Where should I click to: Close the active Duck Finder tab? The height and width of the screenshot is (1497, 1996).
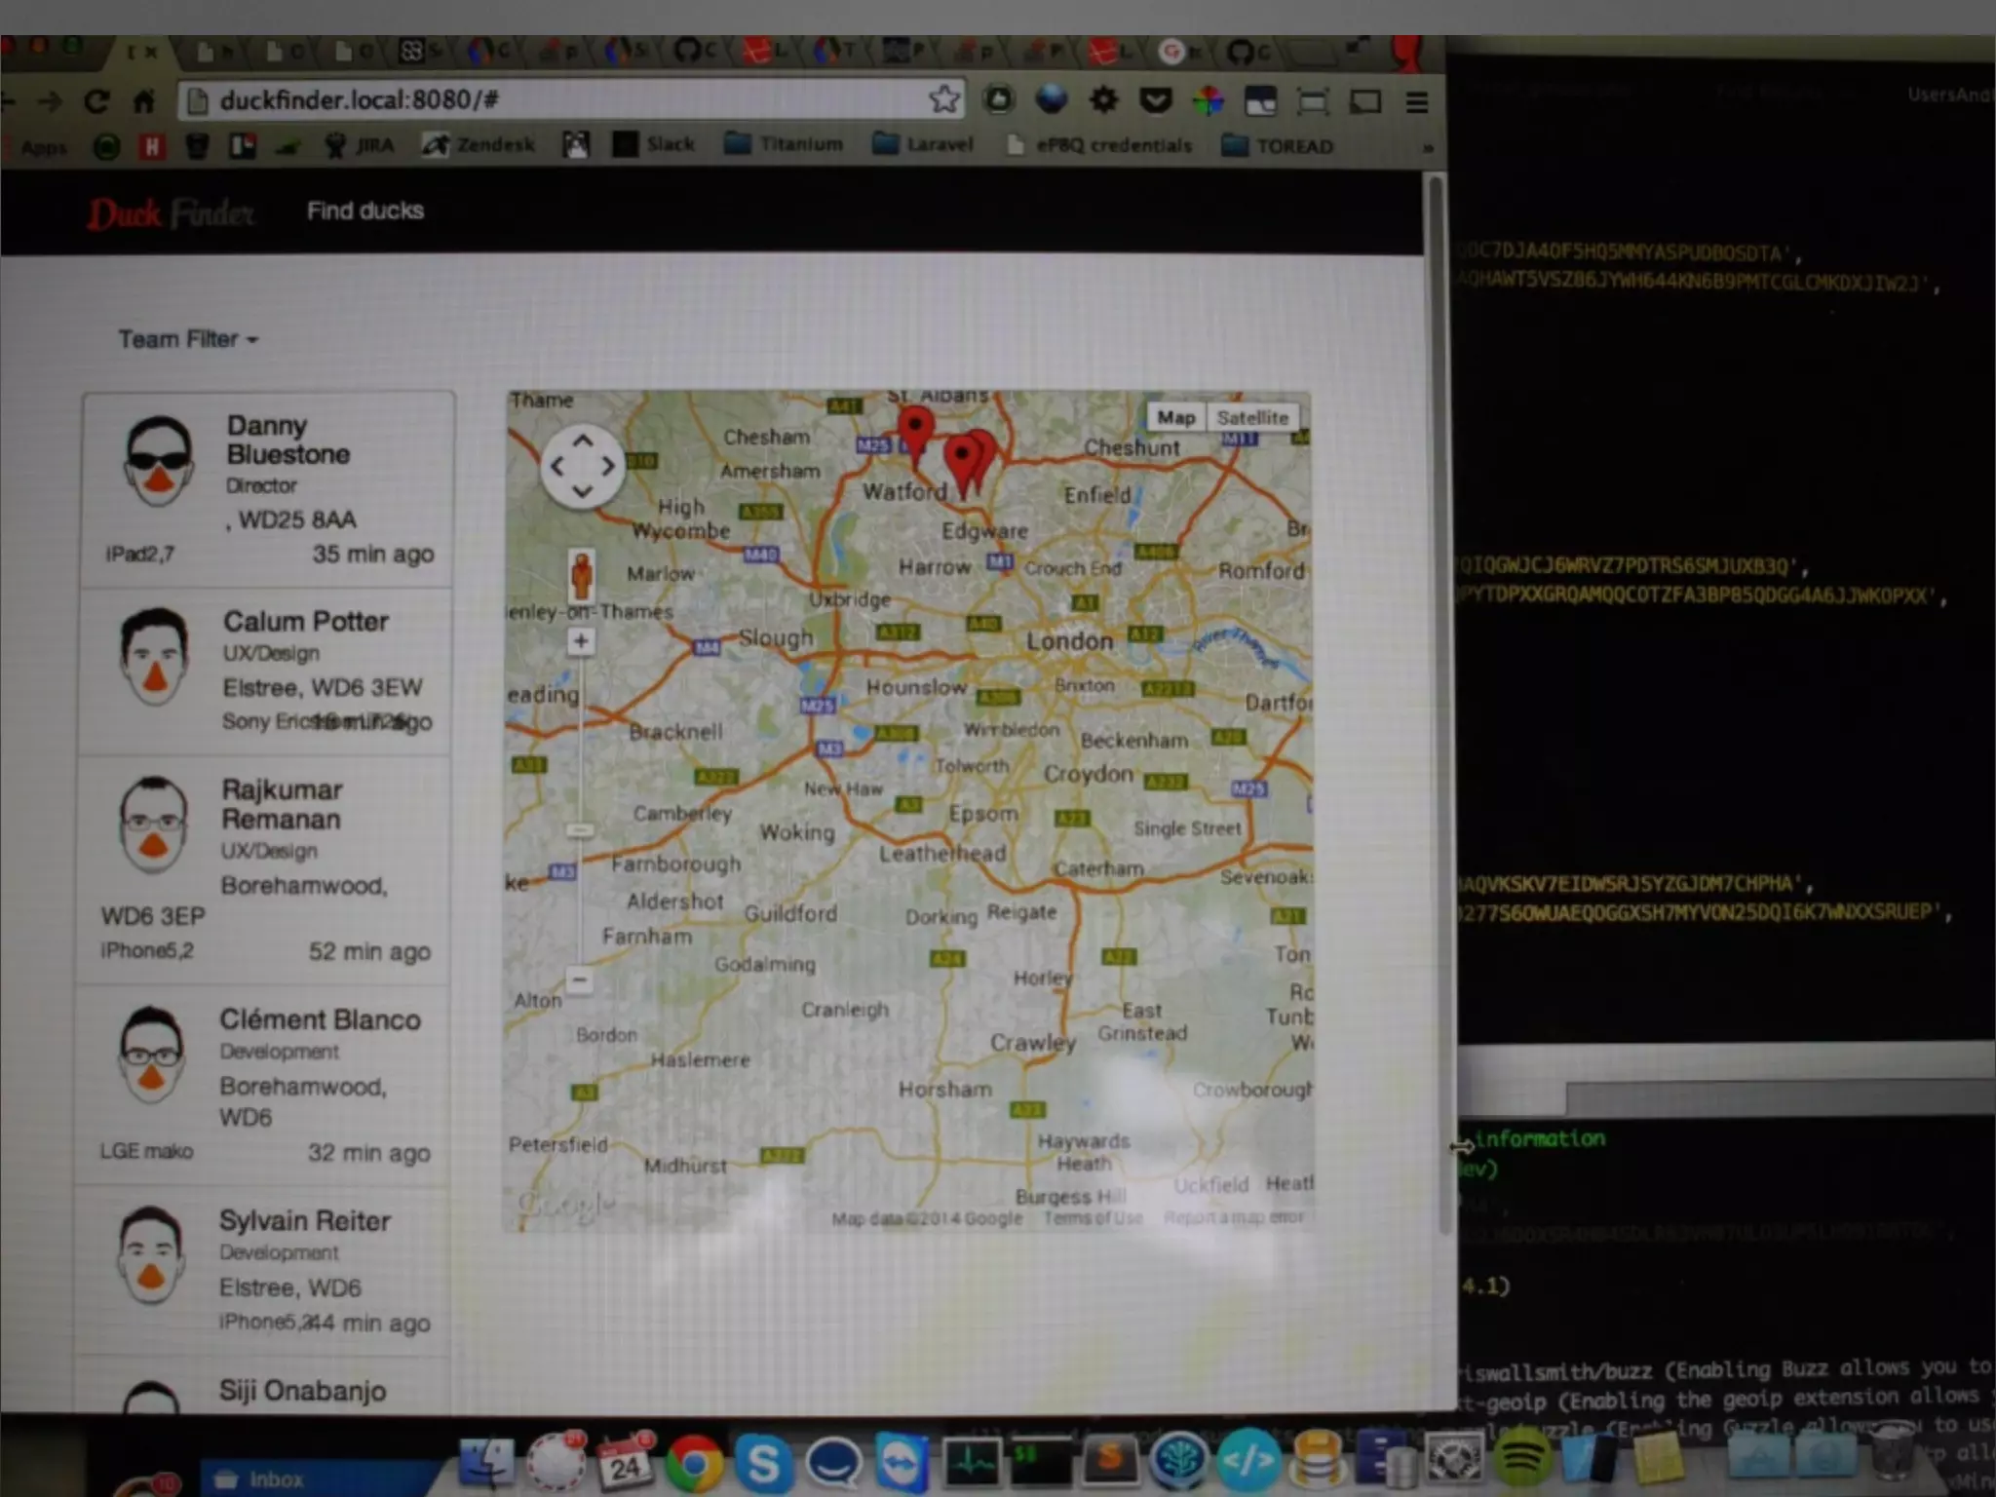(x=150, y=53)
